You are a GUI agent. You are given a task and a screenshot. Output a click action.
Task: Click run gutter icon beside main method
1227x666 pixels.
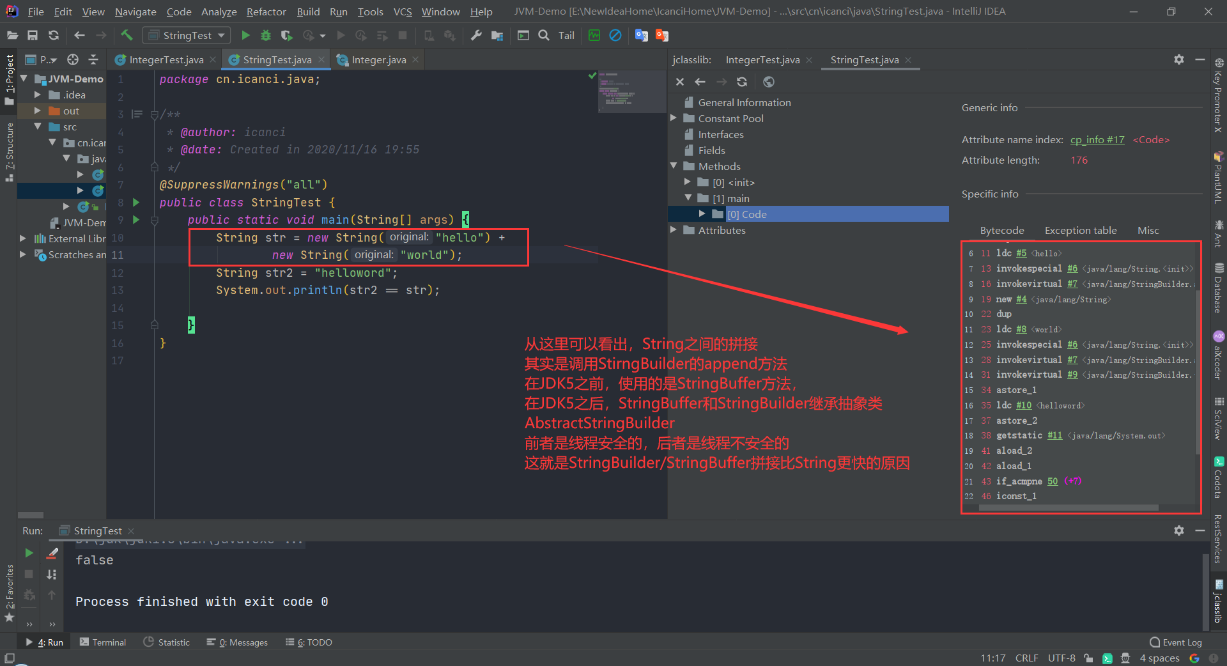click(136, 219)
